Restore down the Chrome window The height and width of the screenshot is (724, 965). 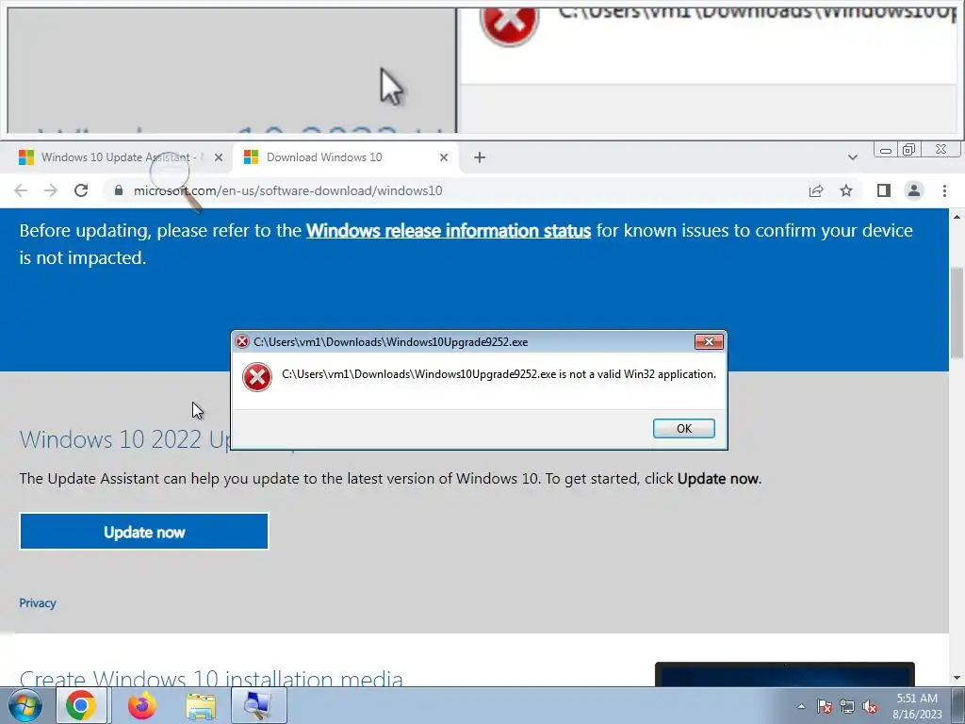pos(908,150)
